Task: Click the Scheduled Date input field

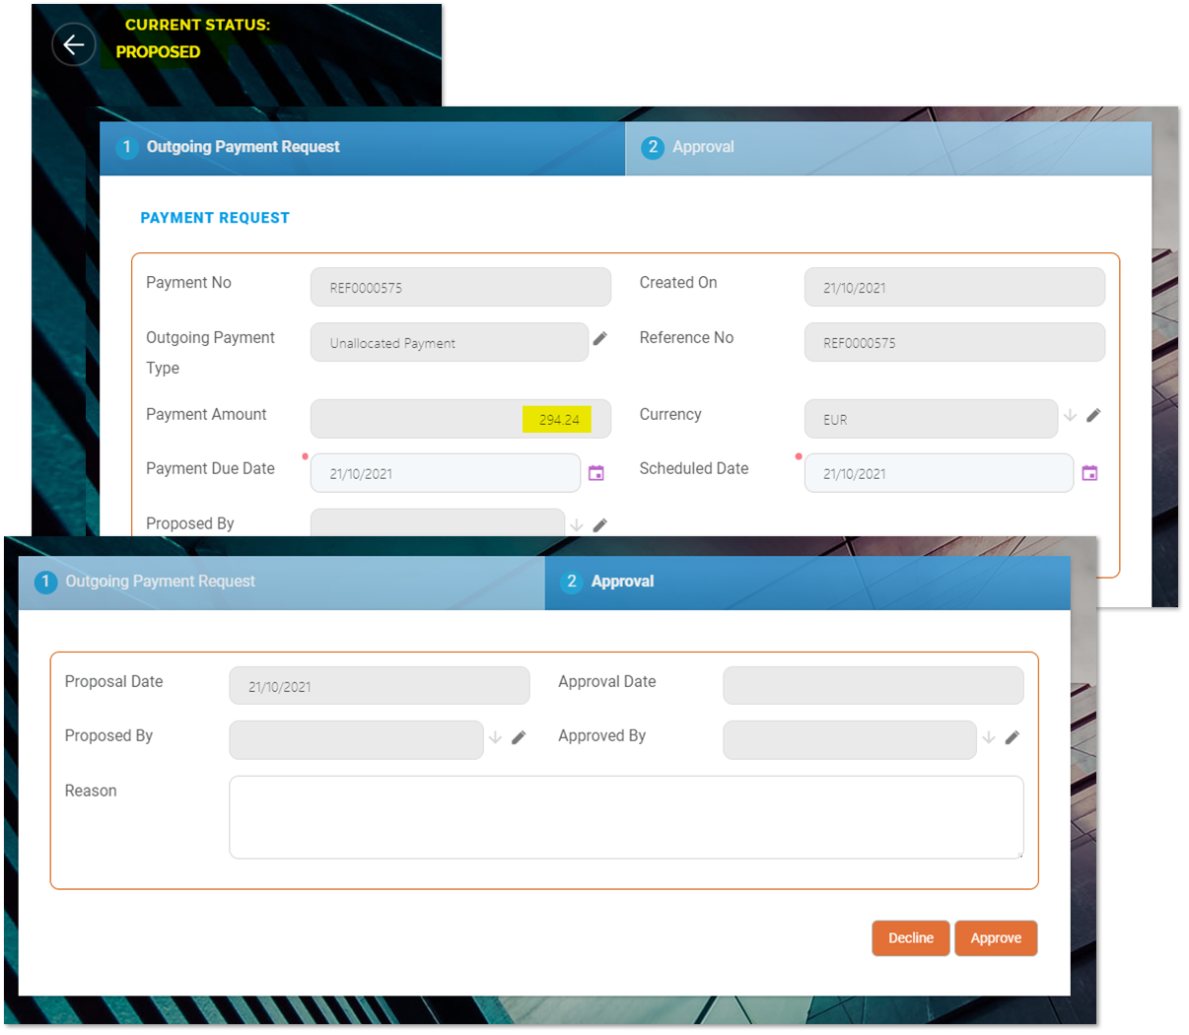Action: pos(938,473)
